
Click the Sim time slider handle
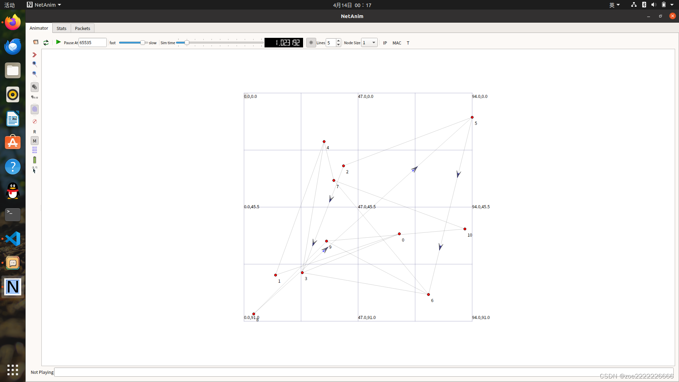tap(187, 43)
